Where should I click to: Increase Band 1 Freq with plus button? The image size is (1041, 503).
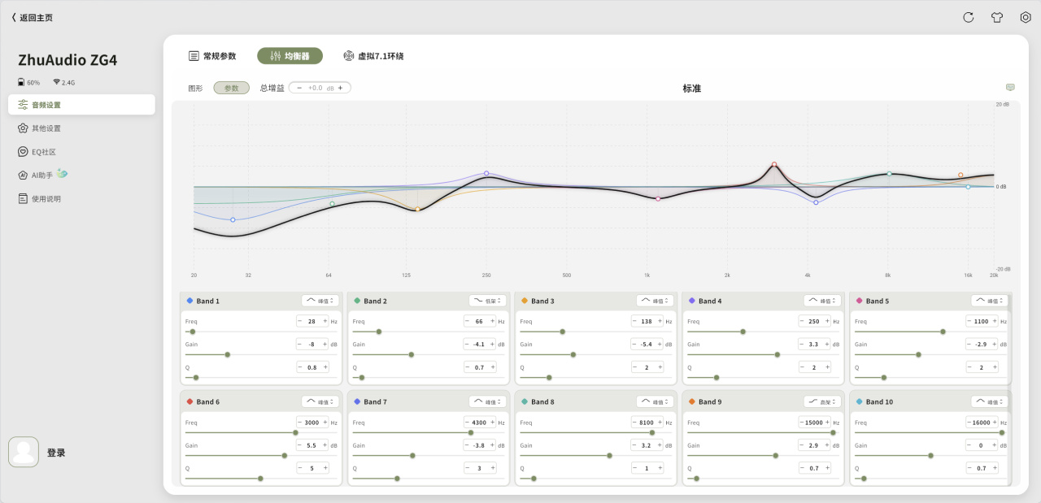coord(326,322)
